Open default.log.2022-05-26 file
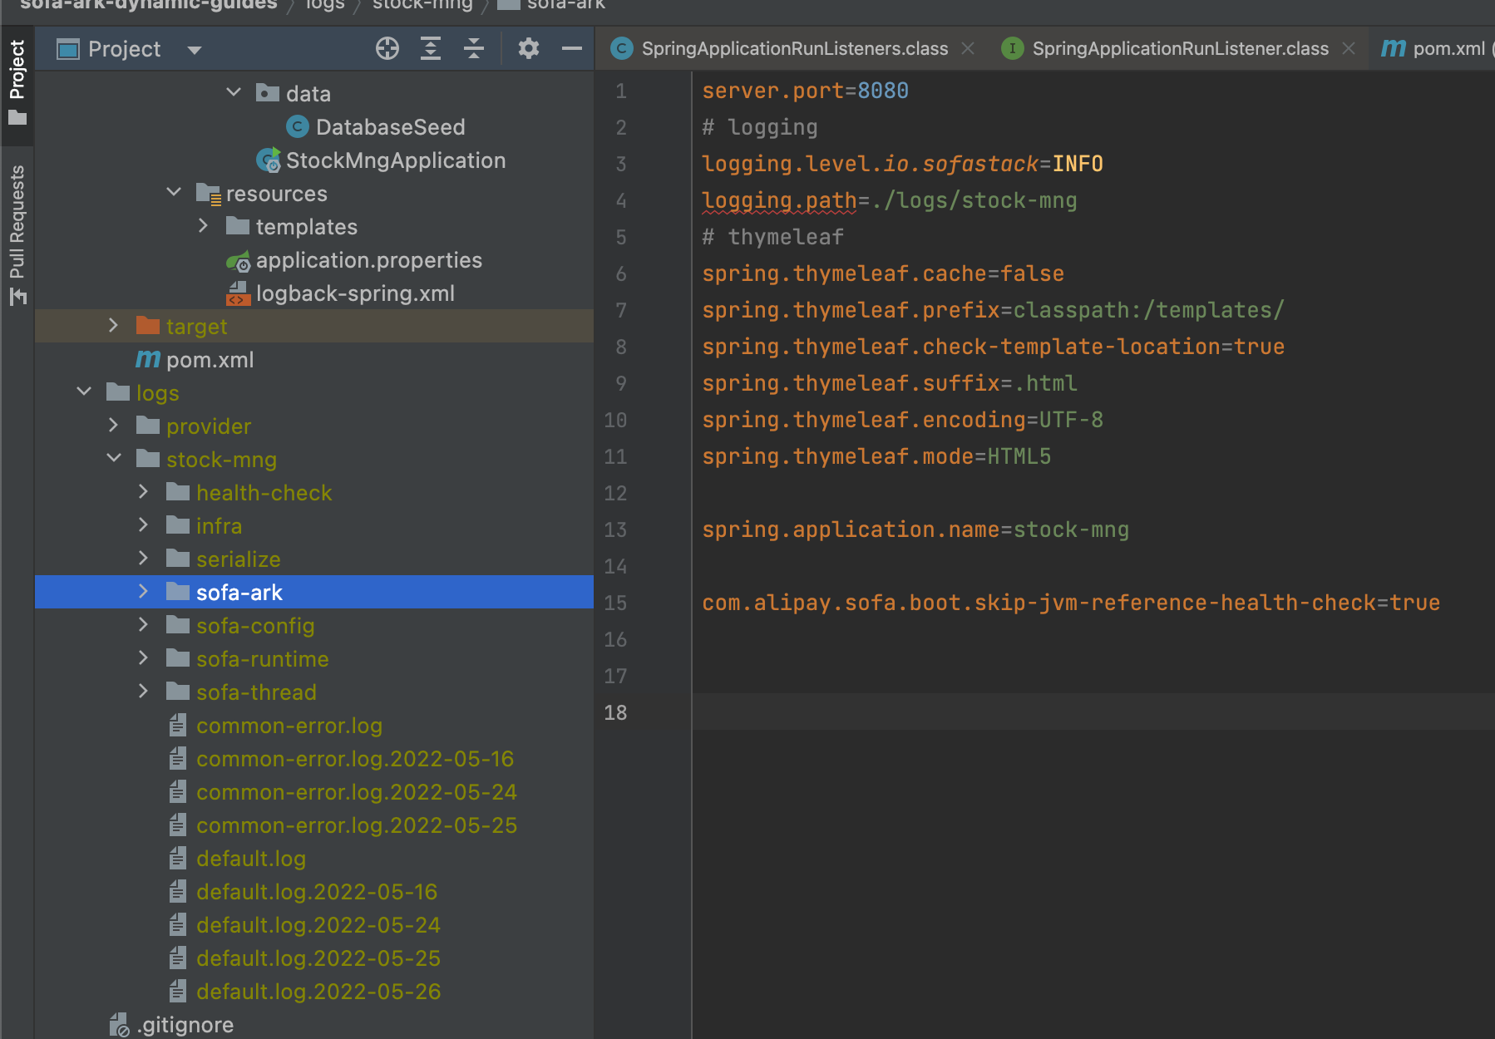Screen dimensions: 1495x1039 [318, 992]
